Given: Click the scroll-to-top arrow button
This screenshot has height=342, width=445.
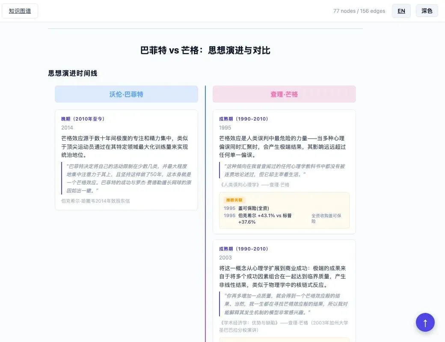Looking at the screenshot, I should (x=425, y=322).
